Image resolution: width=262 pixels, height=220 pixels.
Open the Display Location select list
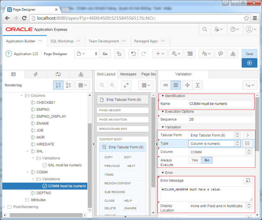[220, 206]
